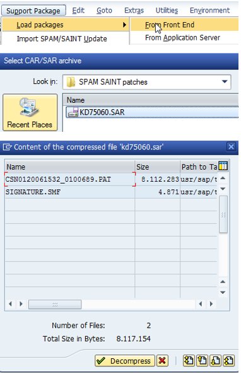Click the vertical scrollbar down arrow at bottom

[x=223, y=293]
